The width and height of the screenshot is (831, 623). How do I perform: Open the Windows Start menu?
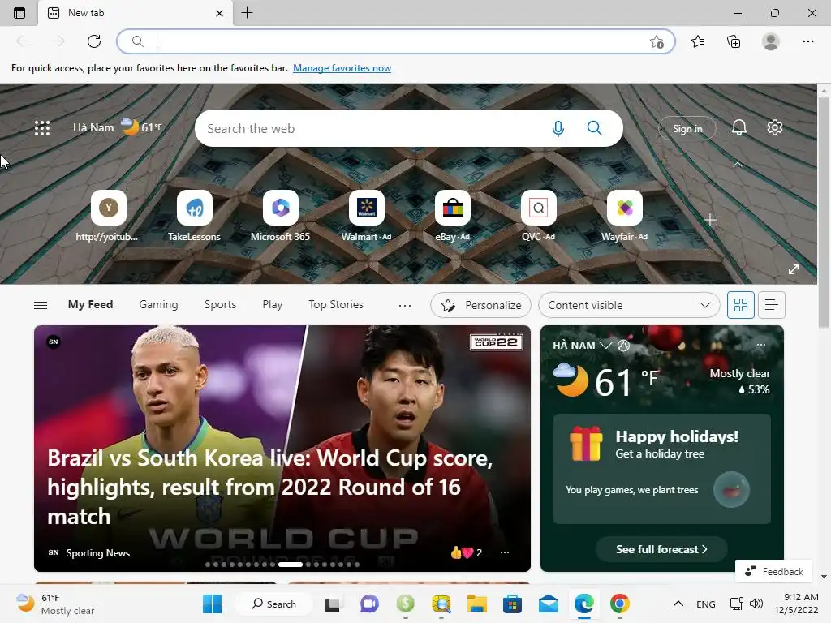[x=212, y=604]
